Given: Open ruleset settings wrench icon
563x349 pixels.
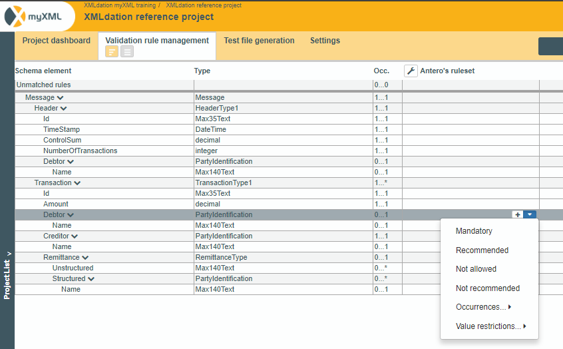Looking at the screenshot, I should click(x=411, y=71).
